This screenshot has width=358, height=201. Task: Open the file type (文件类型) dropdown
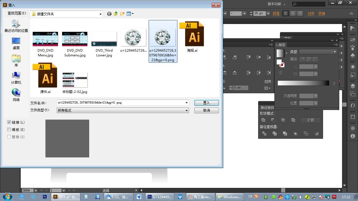123,110
